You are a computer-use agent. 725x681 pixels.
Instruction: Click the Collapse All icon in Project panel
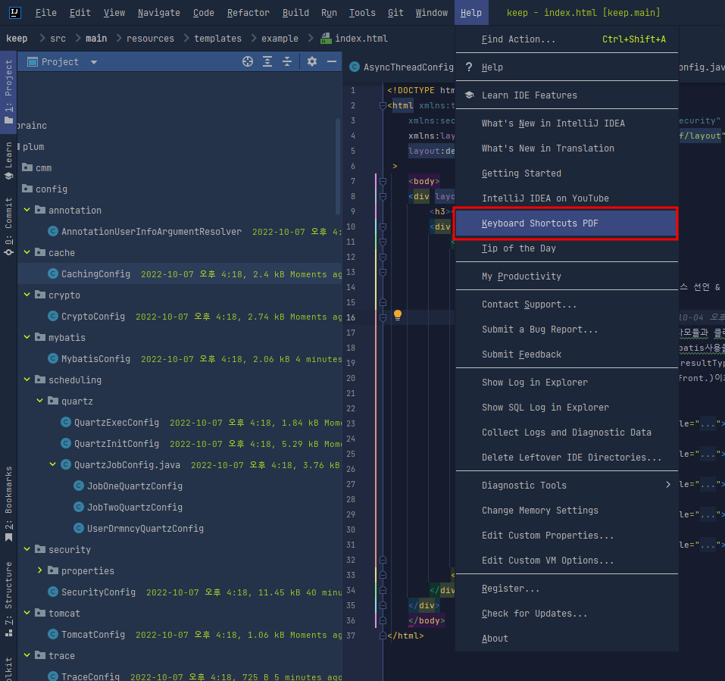287,61
